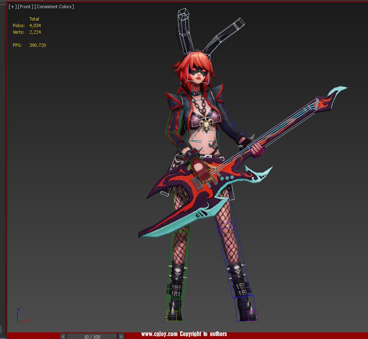Click the FPS value 390.720

click(x=37, y=45)
